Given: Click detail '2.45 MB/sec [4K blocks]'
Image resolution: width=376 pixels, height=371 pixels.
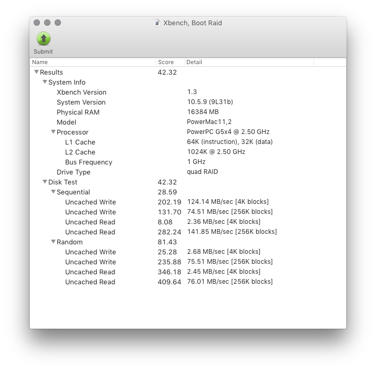Looking at the screenshot, I should click(224, 271).
